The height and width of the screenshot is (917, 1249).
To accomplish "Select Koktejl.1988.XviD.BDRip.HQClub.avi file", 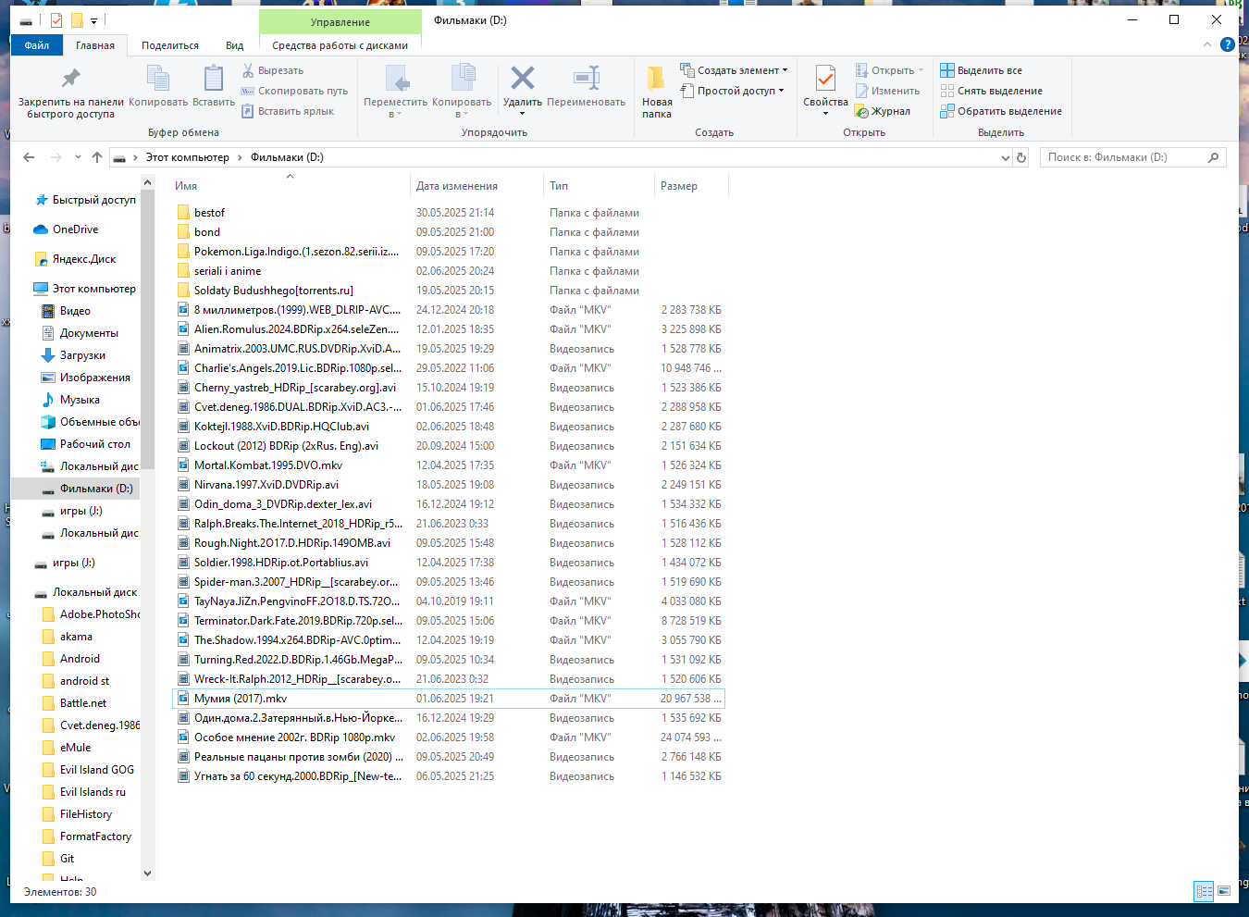I will (281, 427).
